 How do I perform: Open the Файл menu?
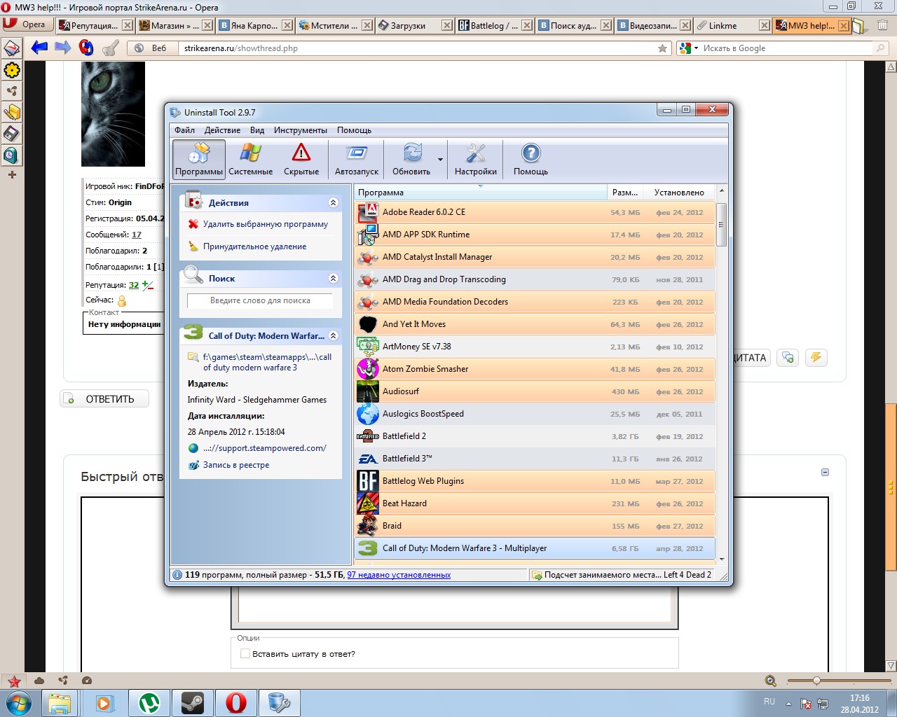(x=185, y=130)
